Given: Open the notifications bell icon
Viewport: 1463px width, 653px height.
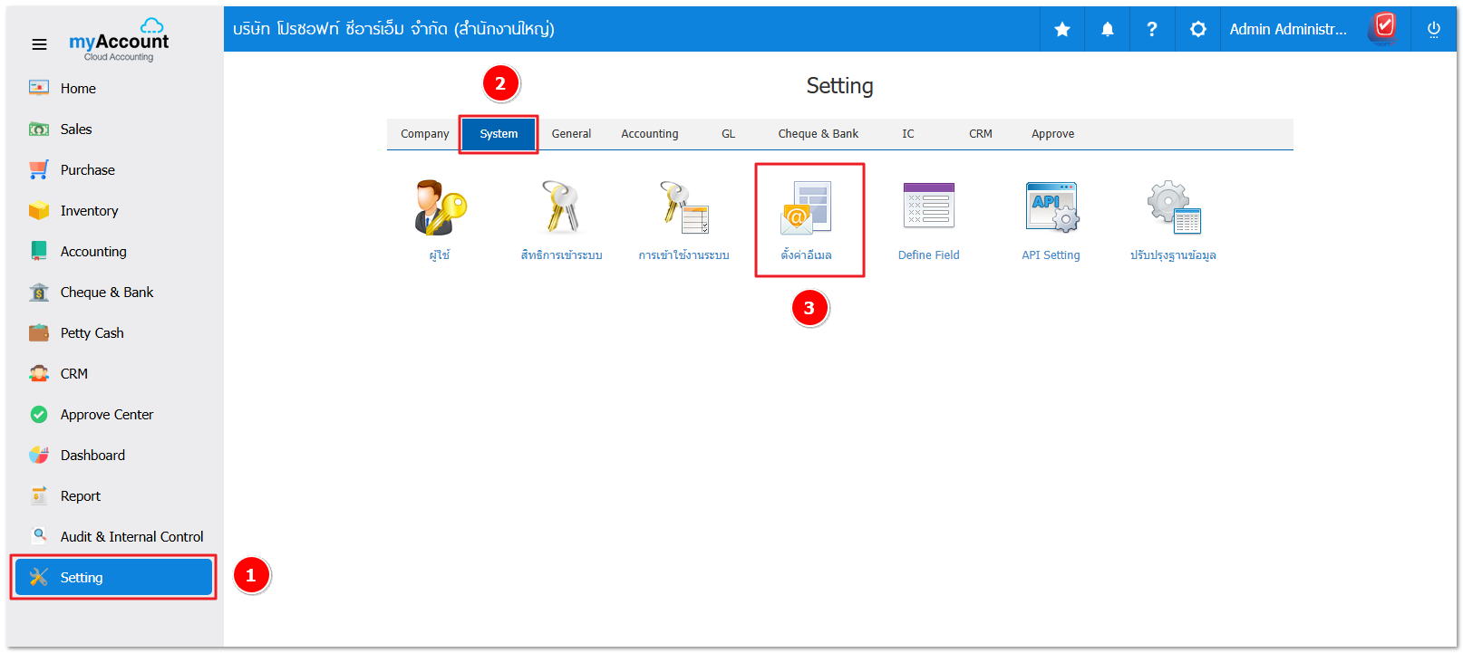Looking at the screenshot, I should [x=1108, y=30].
